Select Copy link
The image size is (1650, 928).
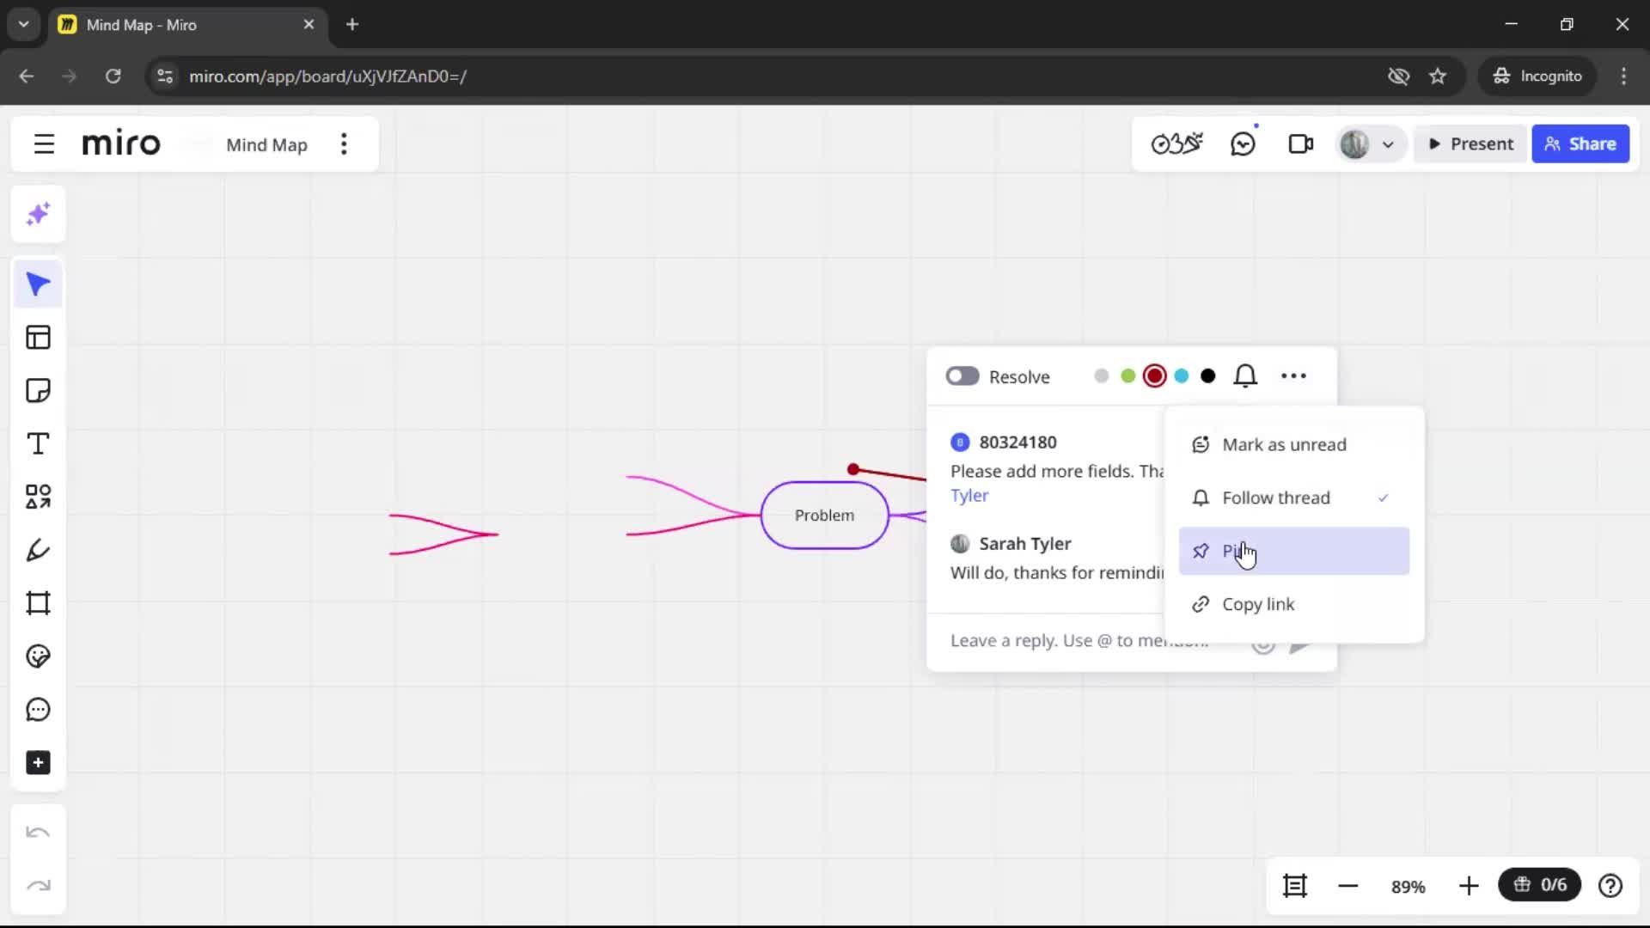pyautogui.click(x=1294, y=605)
